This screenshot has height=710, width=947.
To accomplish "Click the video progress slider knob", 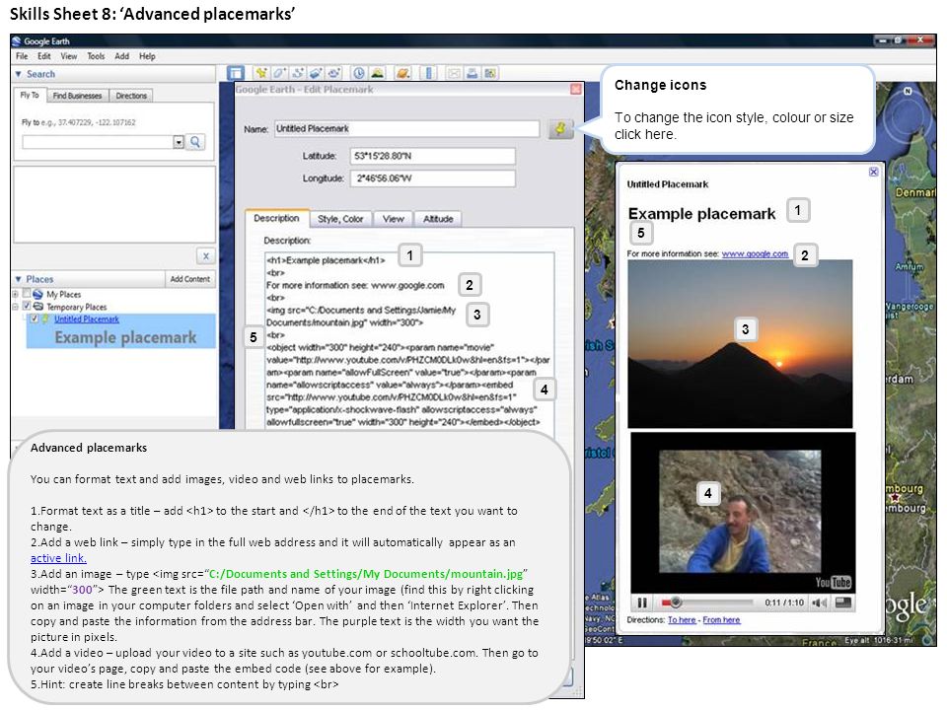I will [676, 603].
